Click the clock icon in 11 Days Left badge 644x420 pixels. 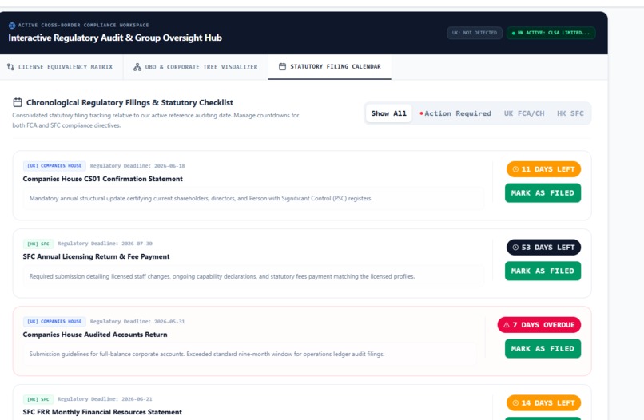515,169
